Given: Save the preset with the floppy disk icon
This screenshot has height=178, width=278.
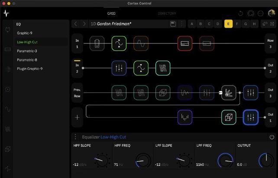Looking at the screenshot, I should tap(173, 24).
